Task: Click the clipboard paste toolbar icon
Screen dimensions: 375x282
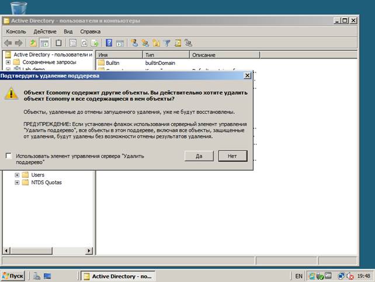Action: 58,43
